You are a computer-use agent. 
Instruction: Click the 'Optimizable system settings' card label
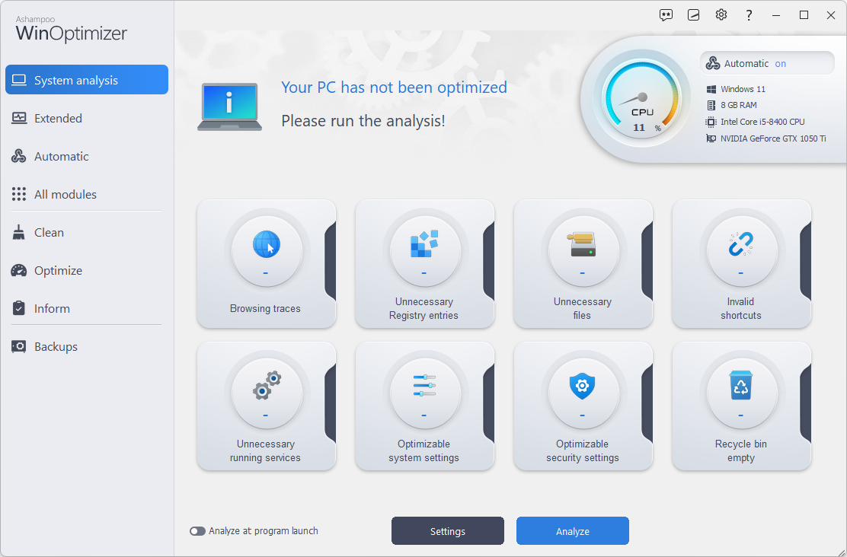click(x=424, y=450)
